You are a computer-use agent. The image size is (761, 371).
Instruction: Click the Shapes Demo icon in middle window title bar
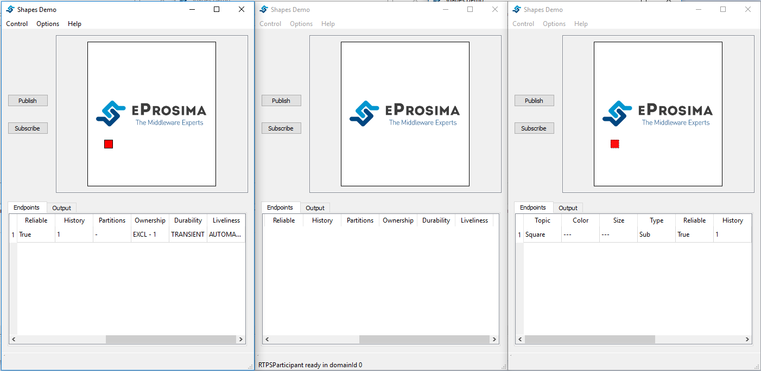263,9
